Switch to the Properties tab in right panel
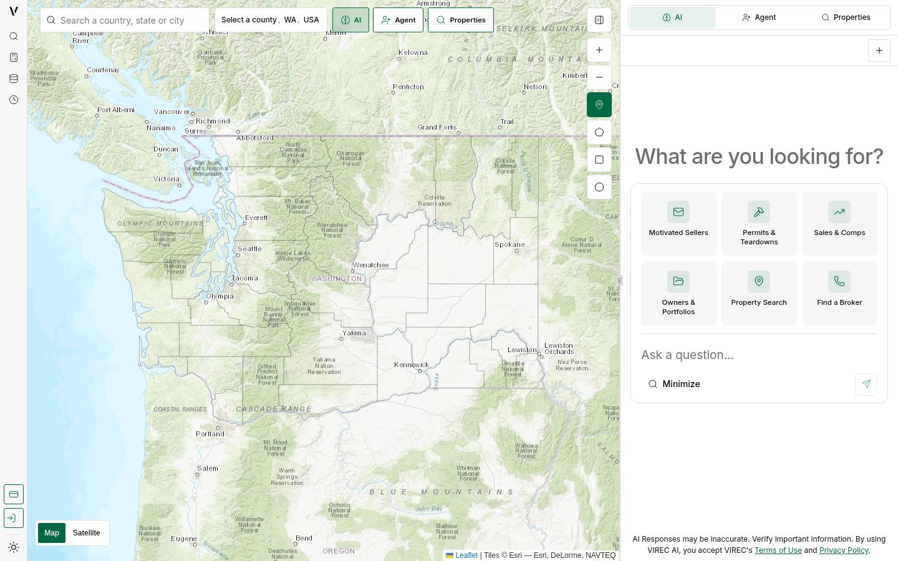Screen dimensions: 898x561 coord(846,17)
